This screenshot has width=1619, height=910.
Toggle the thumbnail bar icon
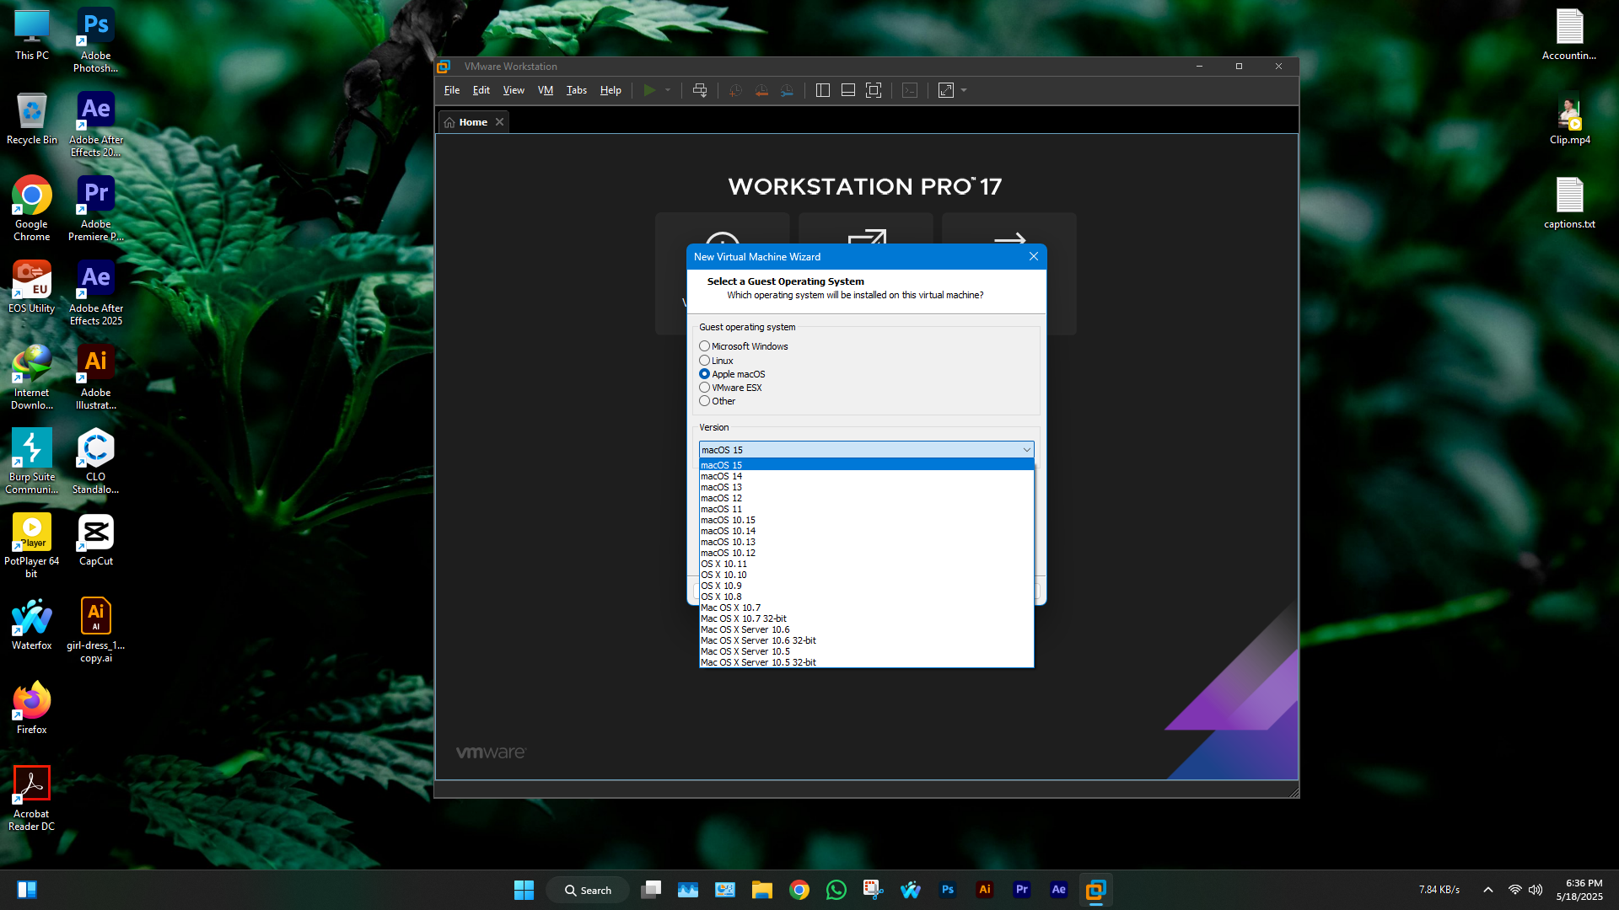(848, 90)
